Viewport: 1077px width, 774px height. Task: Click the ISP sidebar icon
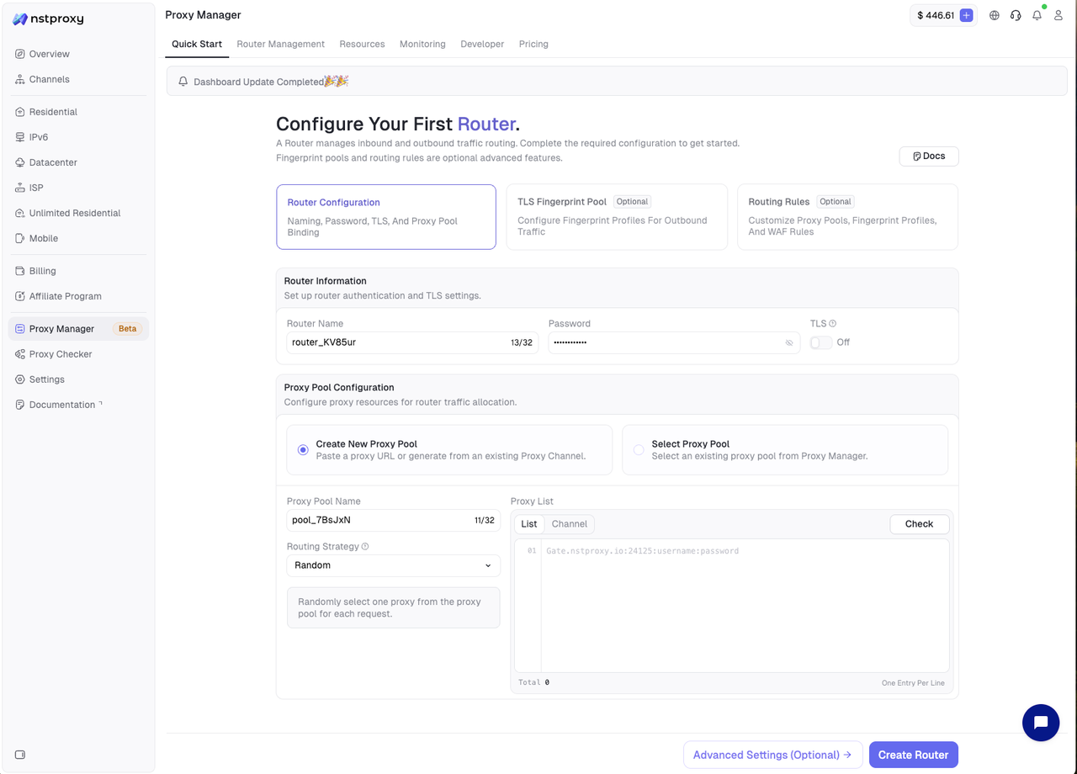[20, 188]
